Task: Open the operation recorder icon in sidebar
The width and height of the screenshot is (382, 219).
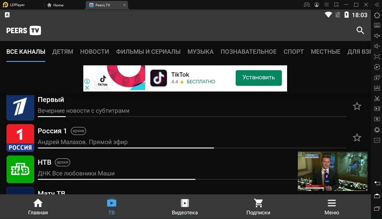Action: pyautogui.click(x=377, y=67)
